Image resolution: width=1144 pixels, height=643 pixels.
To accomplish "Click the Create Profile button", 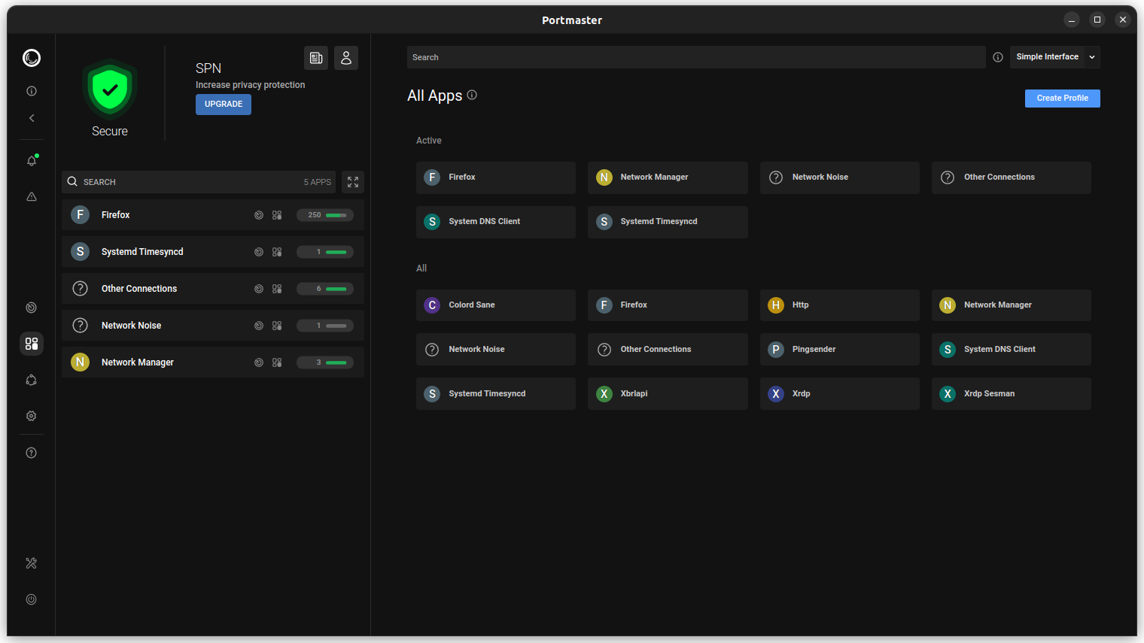I will (x=1062, y=99).
